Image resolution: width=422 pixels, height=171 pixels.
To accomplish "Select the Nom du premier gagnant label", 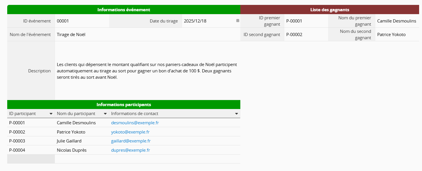I will click(352, 21).
